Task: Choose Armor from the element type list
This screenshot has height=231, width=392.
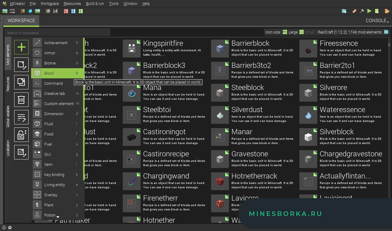Action: (57, 53)
